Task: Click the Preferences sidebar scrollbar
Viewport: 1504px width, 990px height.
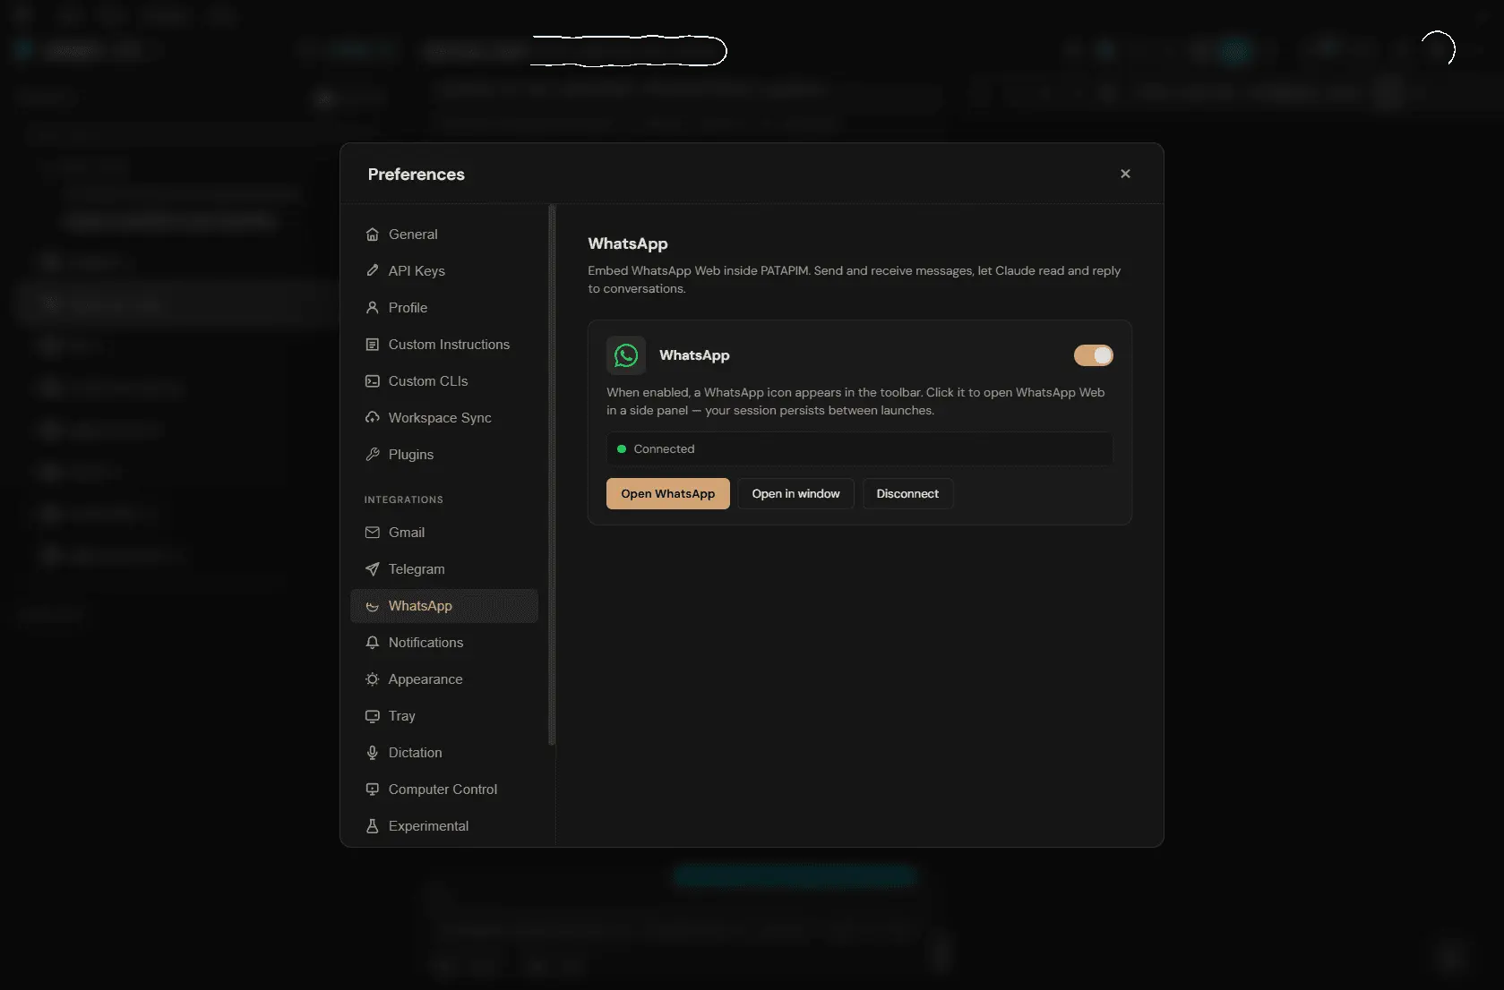Action: pos(552,475)
